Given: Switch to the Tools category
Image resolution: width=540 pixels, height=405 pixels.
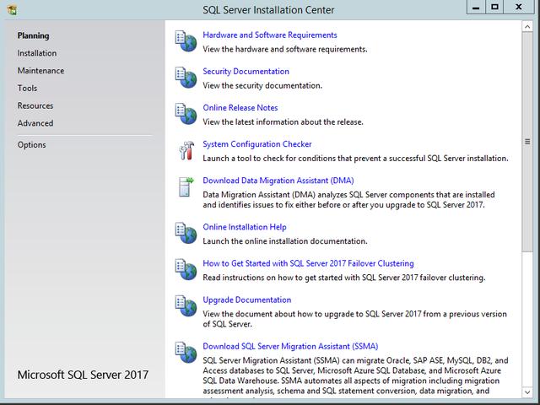Looking at the screenshot, I should (x=27, y=88).
